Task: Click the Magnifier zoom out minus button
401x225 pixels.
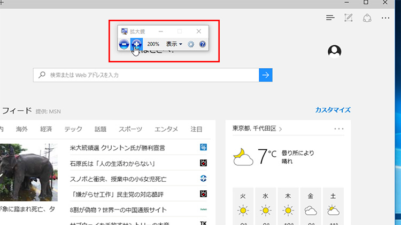Action: [124, 44]
